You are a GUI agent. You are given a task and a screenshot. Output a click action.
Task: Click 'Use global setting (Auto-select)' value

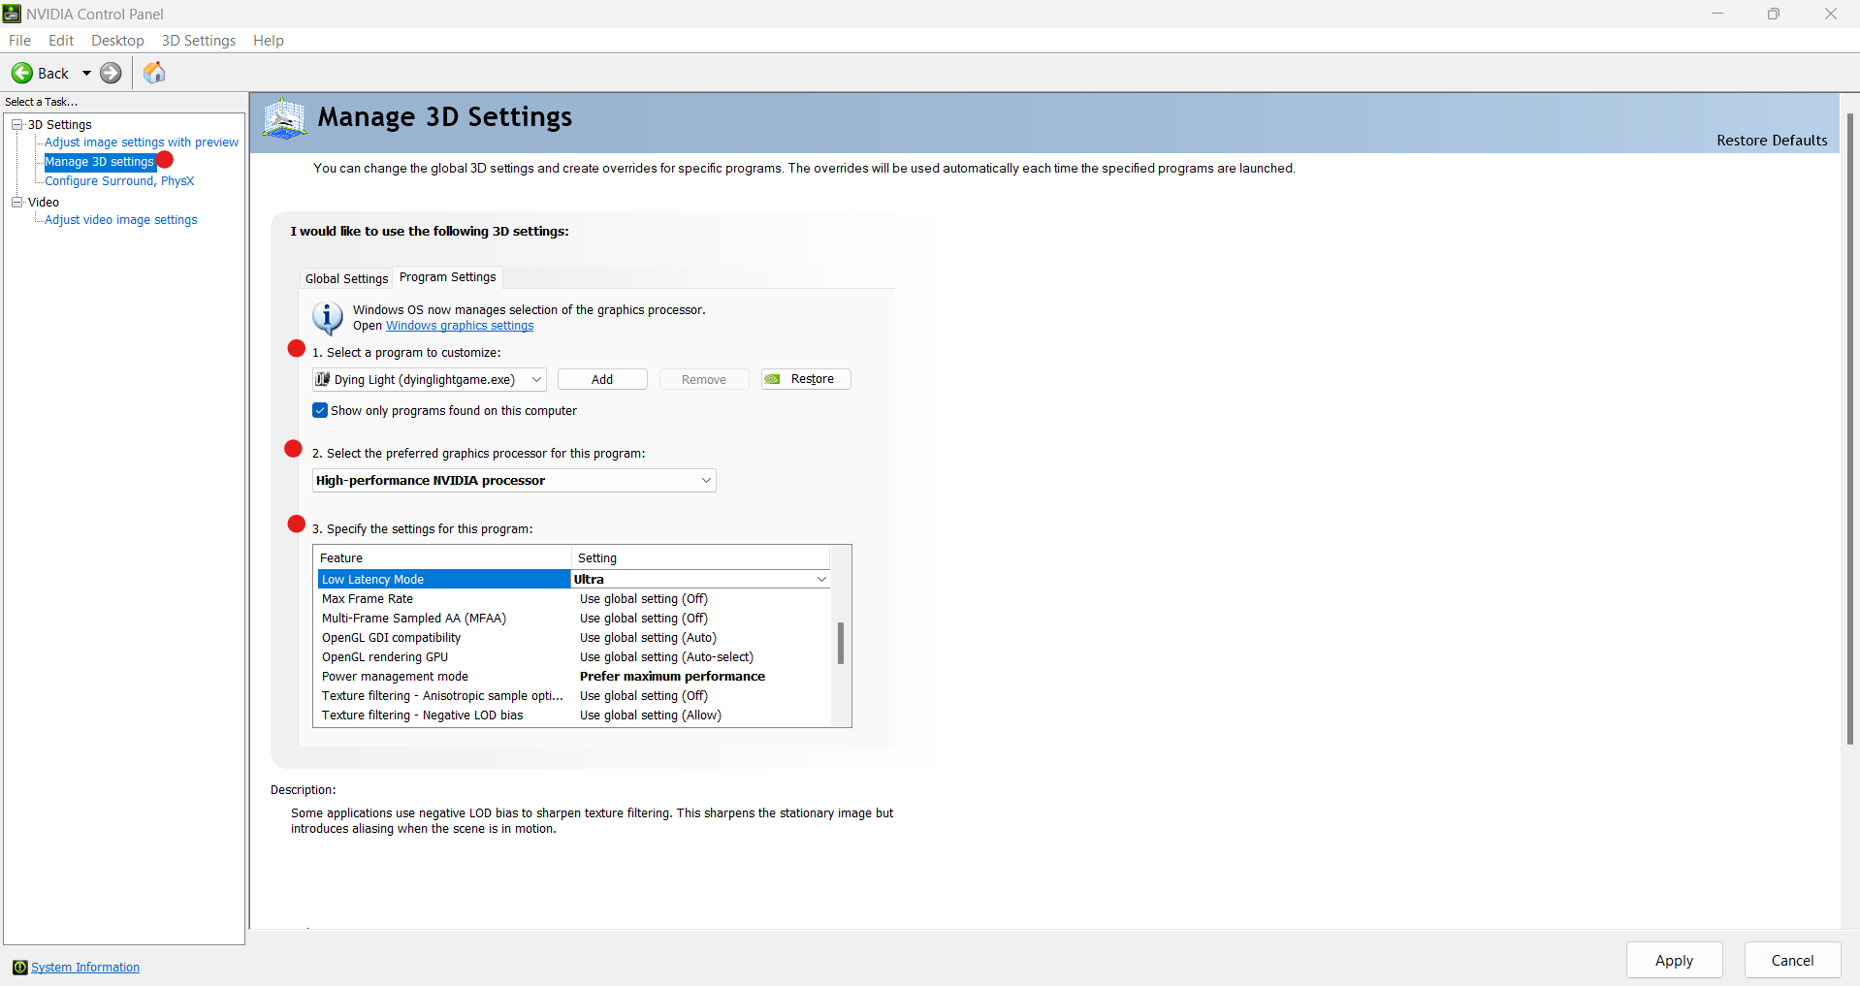(666, 657)
